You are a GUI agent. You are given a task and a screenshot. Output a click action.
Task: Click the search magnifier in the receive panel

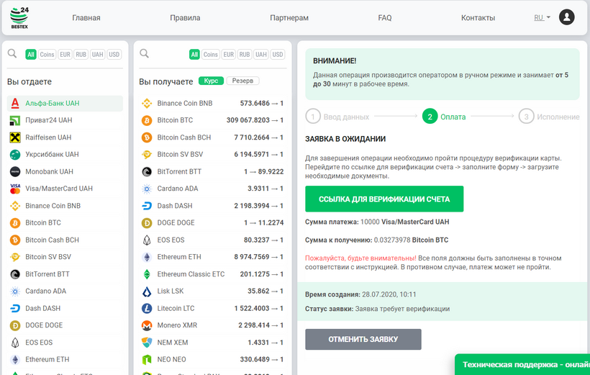pos(144,54)
